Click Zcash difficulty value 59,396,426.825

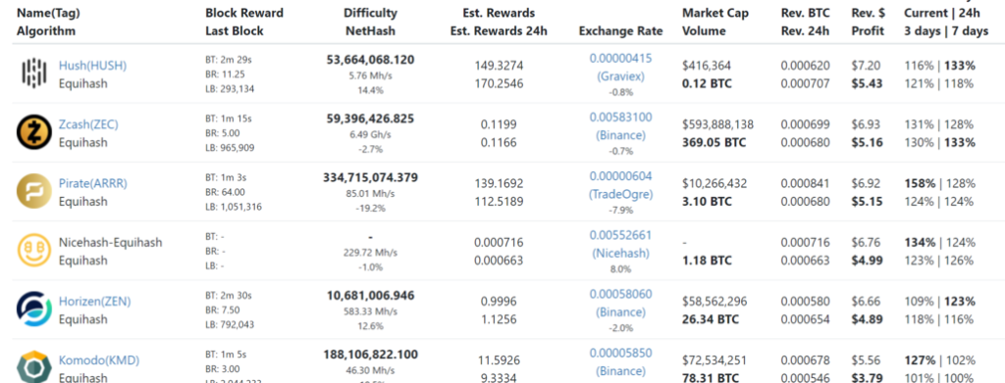coord(370,119)
